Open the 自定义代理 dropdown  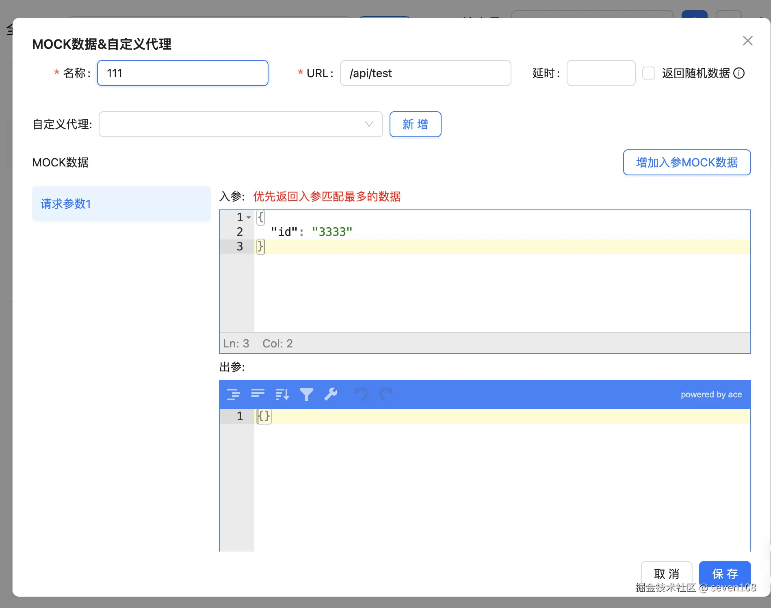coord(240,124)
